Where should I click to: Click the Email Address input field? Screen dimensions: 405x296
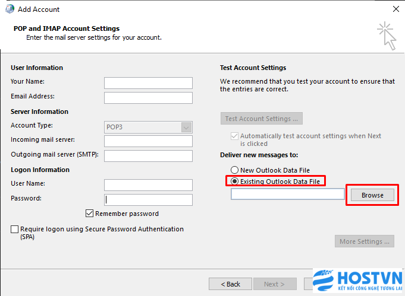[148, 98]
